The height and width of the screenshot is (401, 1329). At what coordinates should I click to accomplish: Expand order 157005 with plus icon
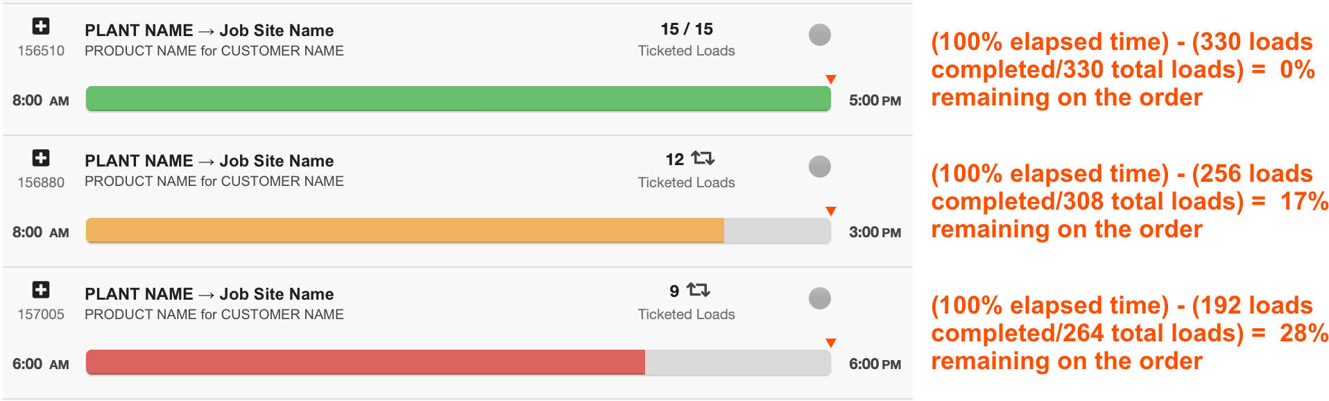tap(41, 290)
